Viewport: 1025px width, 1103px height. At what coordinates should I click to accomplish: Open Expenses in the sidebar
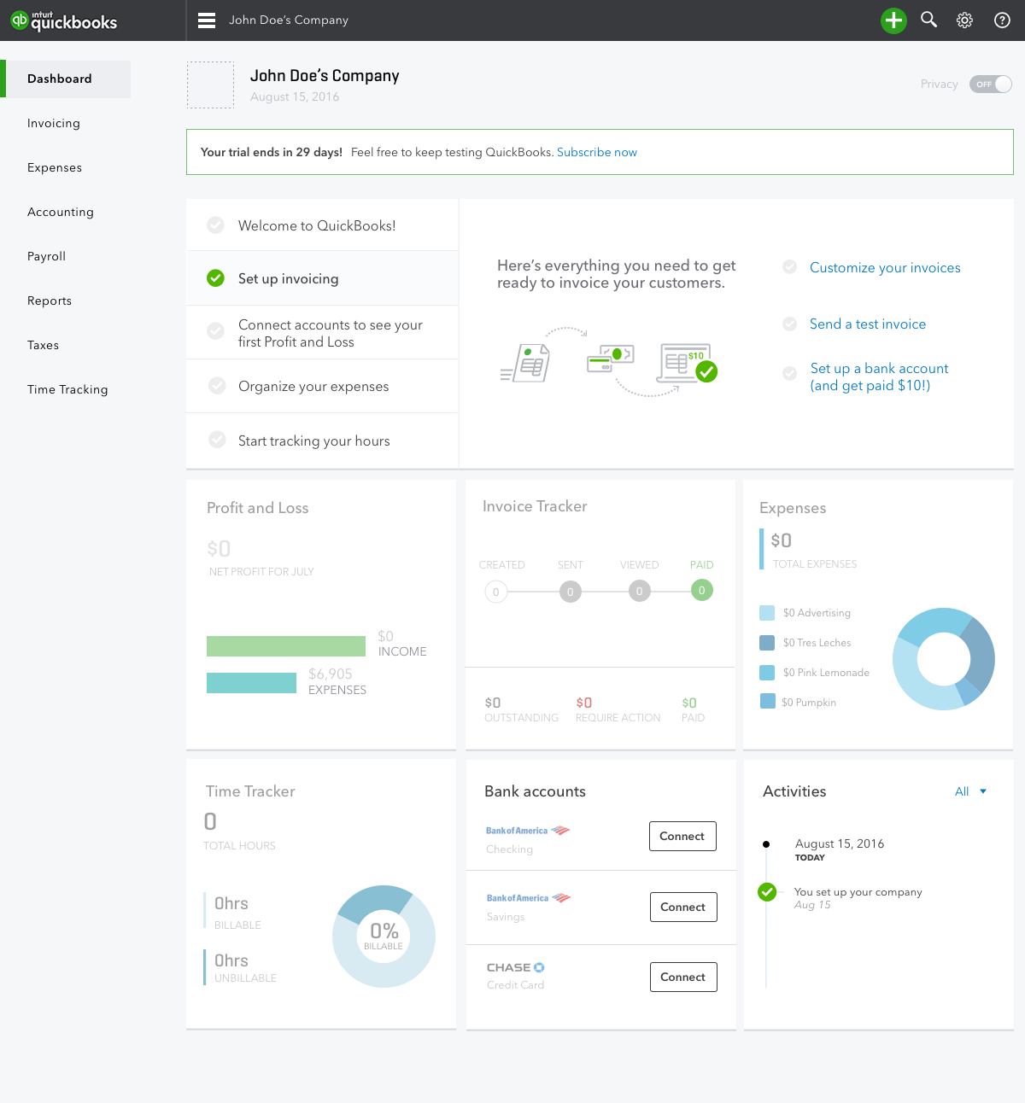(55, 167)
